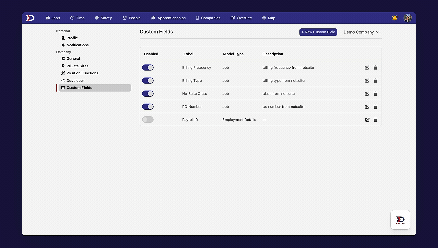Click the Description column header
The image size is (438, 248).
point(273,54)
